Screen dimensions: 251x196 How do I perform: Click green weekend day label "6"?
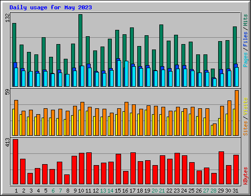pos(53,191)
